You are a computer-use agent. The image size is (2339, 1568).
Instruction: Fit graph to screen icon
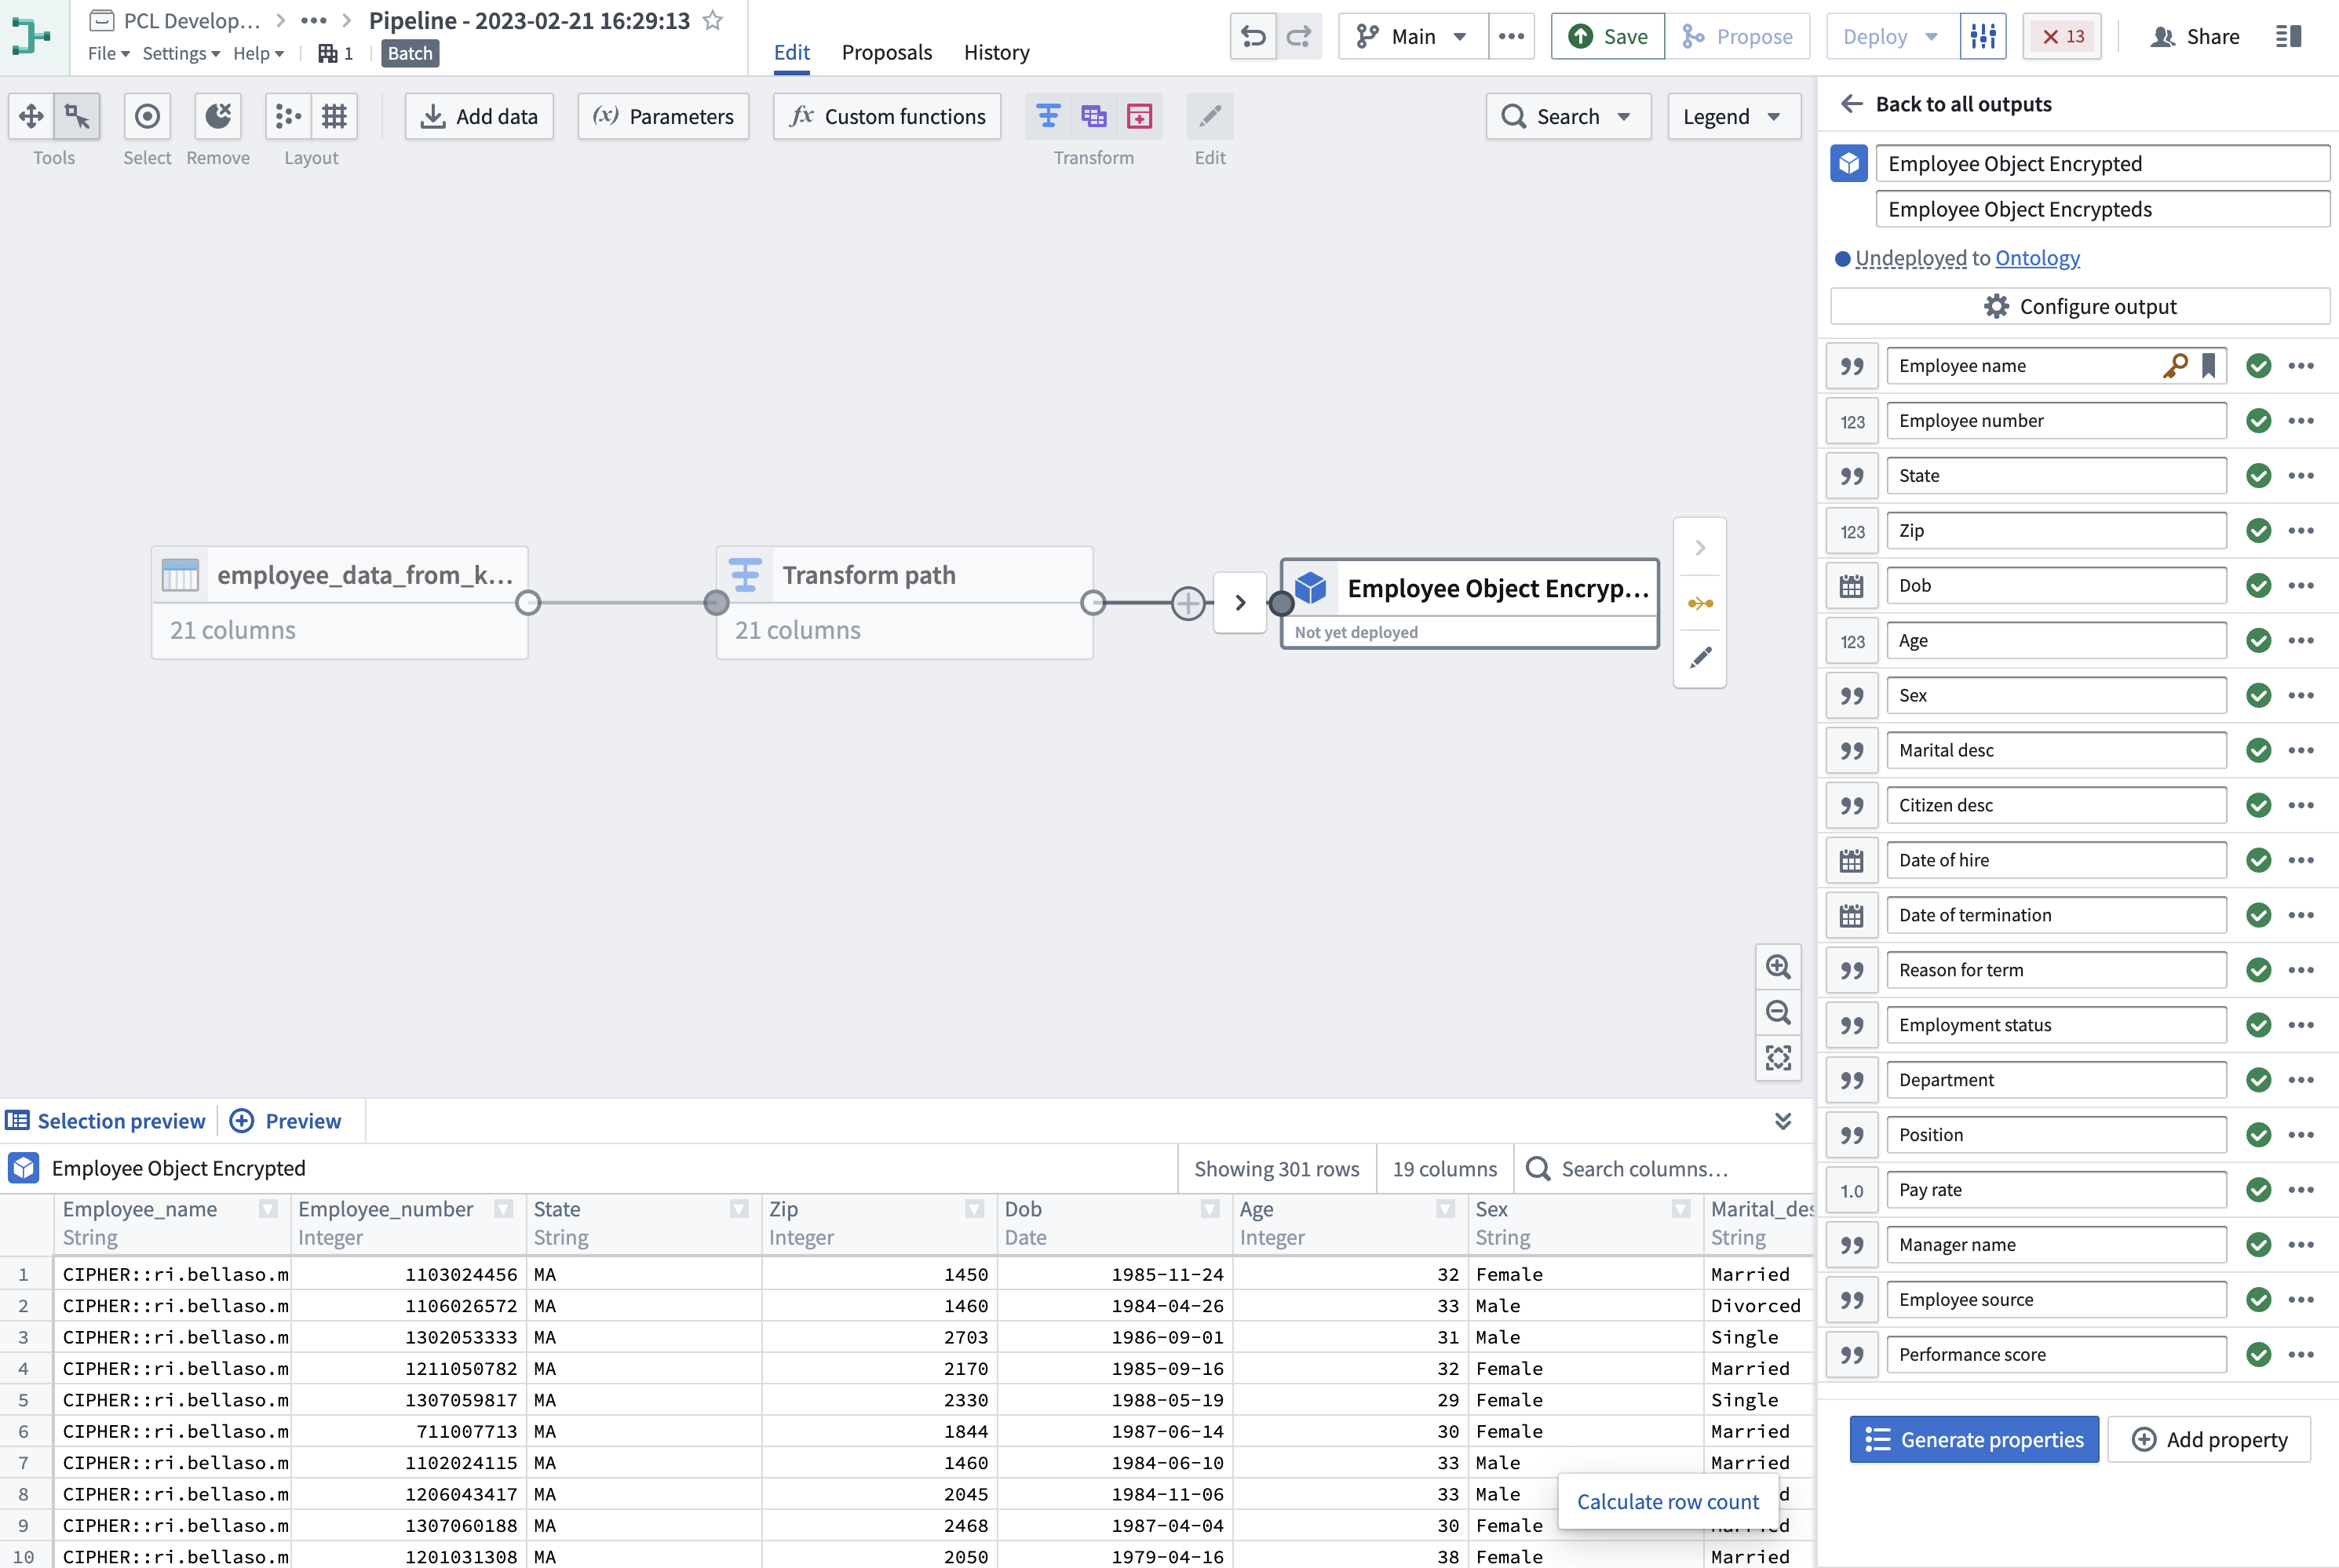[x=1778, y=1058]
